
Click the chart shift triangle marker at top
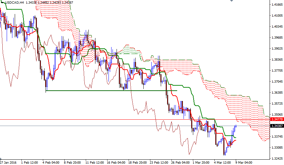pos(231,1)
